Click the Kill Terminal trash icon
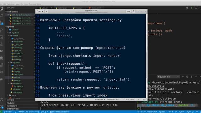 (192, 77)
